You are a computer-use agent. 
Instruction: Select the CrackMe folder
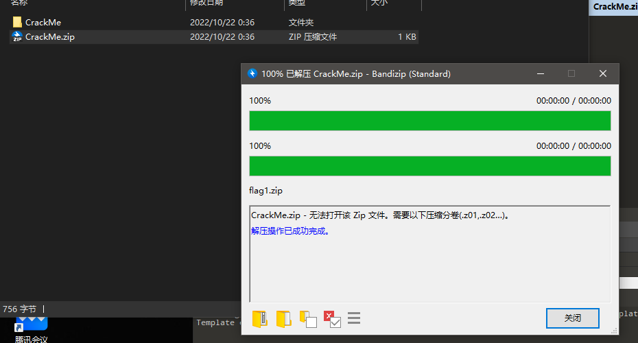[x=43, y=22]
